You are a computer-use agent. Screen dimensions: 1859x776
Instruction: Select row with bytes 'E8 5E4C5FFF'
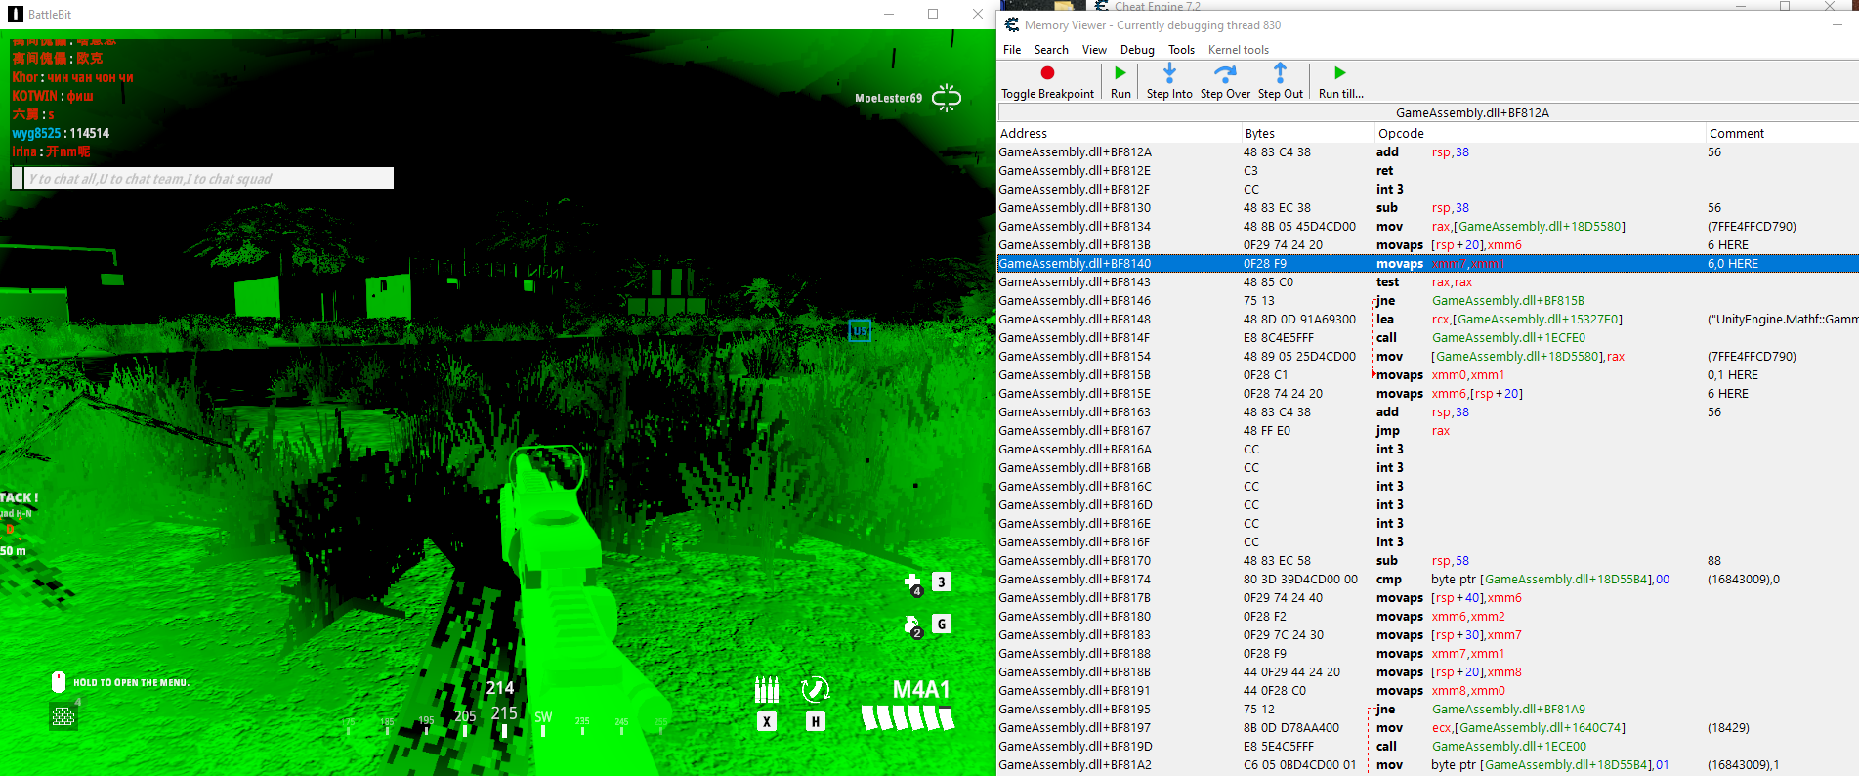click(x=1428, y=747)
